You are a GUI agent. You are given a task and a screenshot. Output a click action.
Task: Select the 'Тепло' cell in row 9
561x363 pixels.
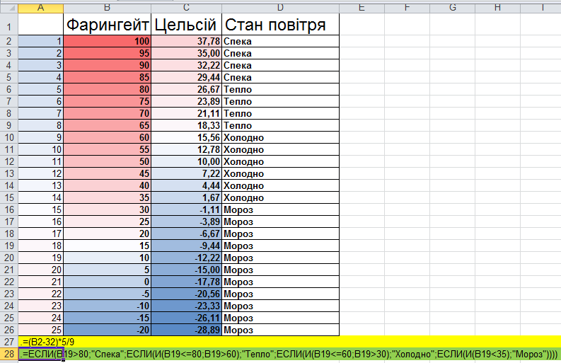[280, 125]
